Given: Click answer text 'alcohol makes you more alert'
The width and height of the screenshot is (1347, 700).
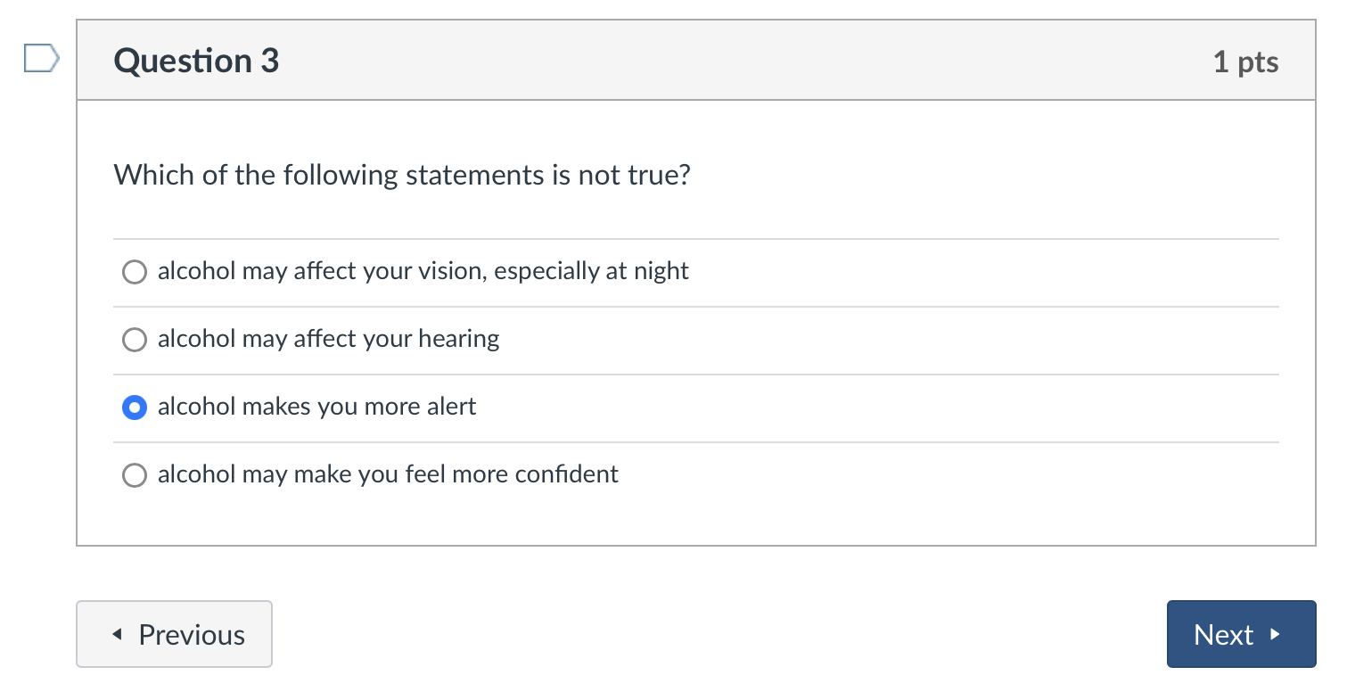Looking at the screenshot, I should click(317, 407).
